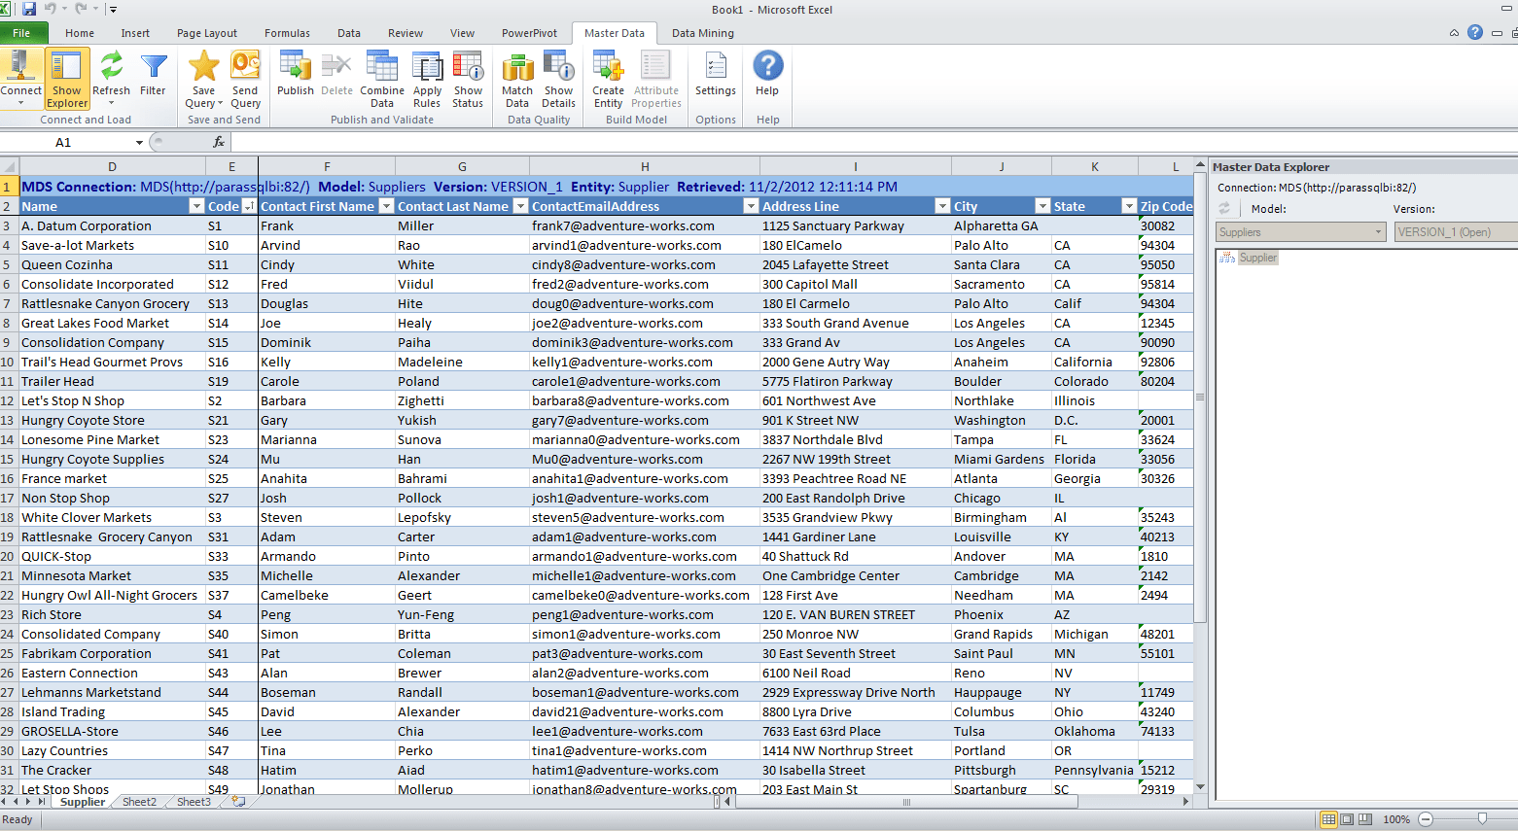Open the Combine Data tool
Screen dimensions: 1518x831
381,78
